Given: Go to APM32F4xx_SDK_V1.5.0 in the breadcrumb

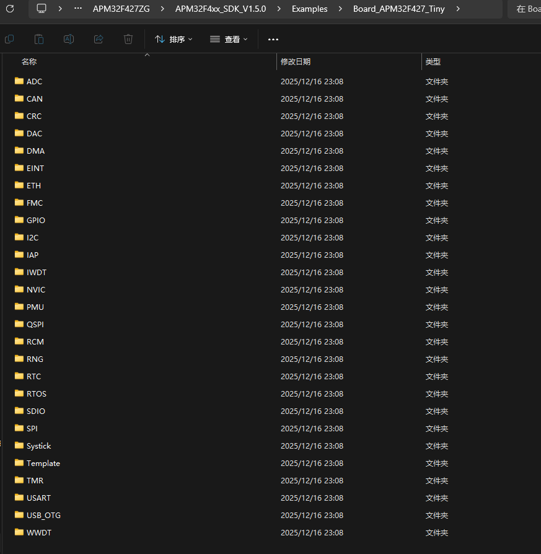Looking at the screenshot, I should coord(220,9).
